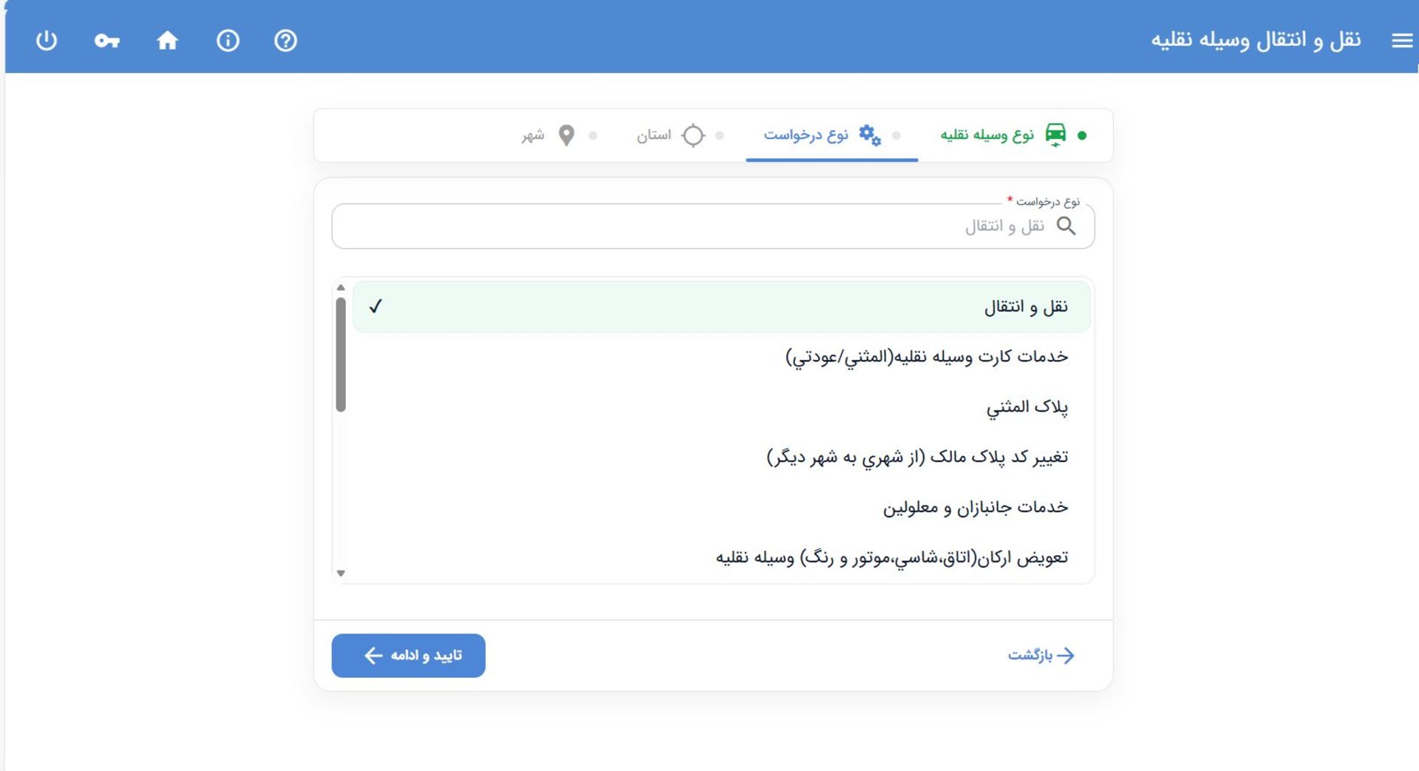
Task: Click the power/logout icon
Action: click(46, 41)
